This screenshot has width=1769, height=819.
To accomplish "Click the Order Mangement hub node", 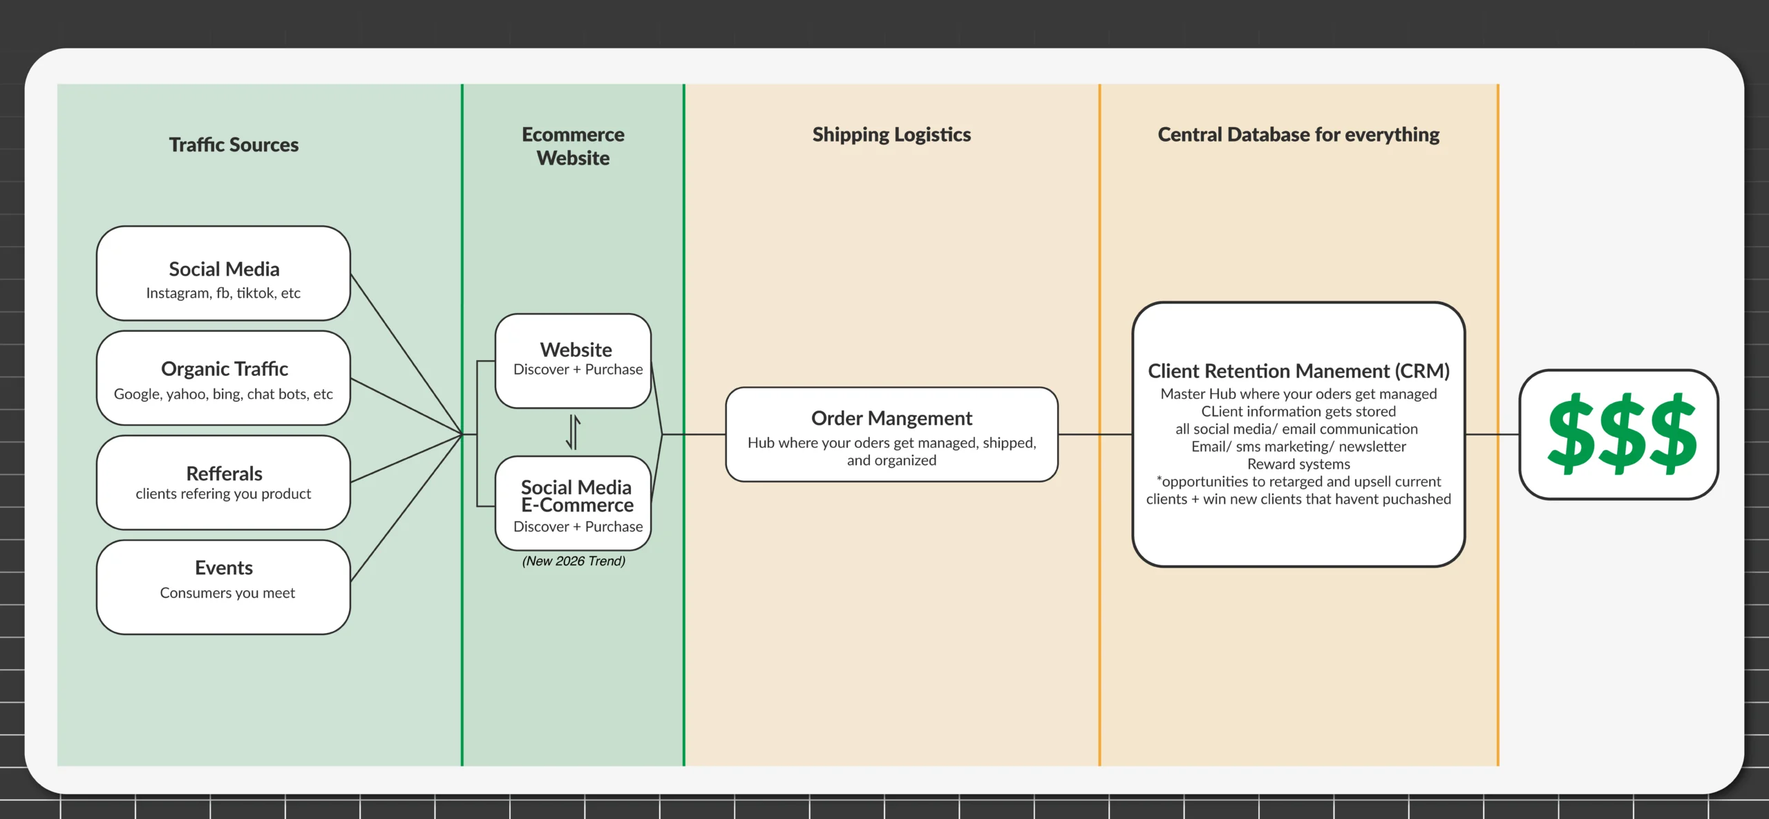I will (x=891, y=437).
